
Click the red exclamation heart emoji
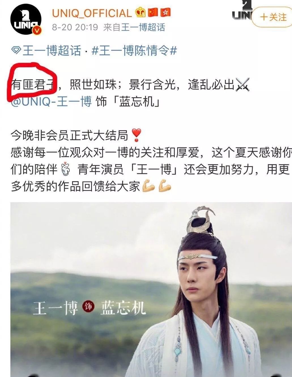(137, 135)
